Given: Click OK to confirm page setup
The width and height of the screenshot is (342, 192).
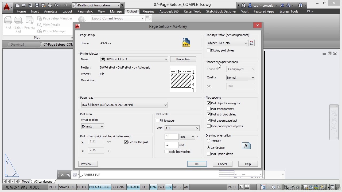Looking at the screenshot, I should point(197,164).
